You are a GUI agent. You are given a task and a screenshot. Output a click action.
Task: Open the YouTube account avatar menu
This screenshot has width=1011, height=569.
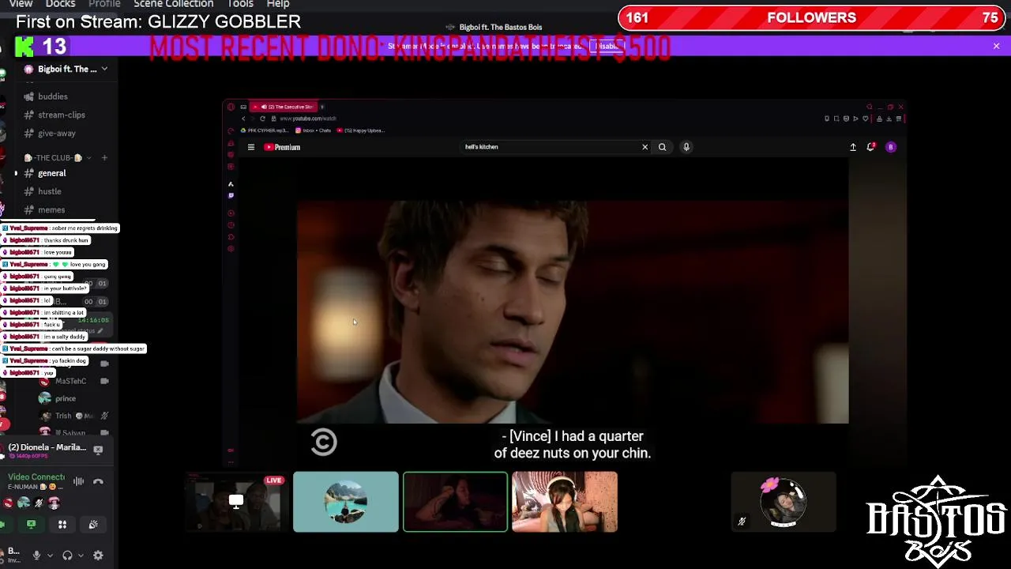pyautogui.click(x=891, y=147)
